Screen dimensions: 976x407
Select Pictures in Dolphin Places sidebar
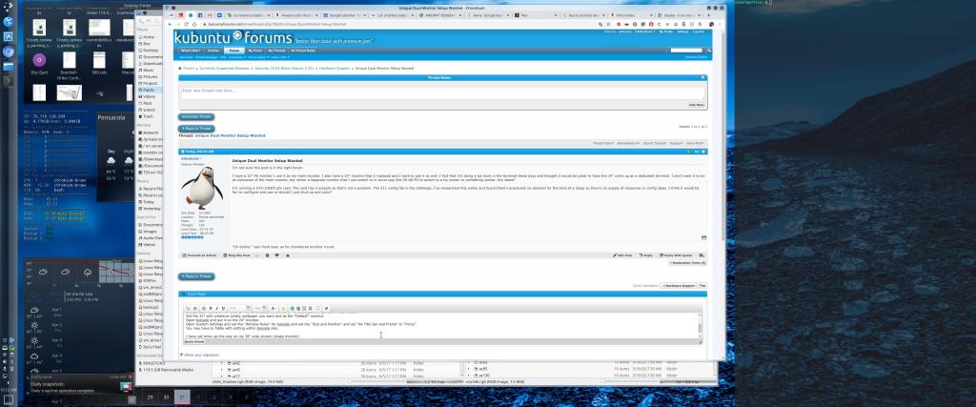pyautogui.click(x=148, y=76)
